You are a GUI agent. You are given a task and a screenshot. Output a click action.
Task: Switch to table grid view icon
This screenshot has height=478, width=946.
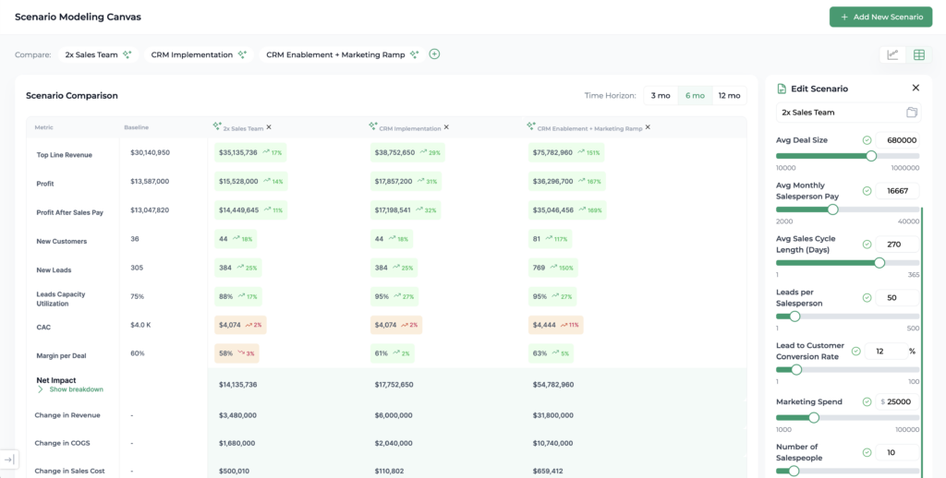918,54
